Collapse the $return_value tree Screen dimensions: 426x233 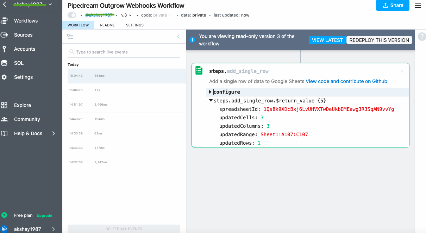pos(211,101)
